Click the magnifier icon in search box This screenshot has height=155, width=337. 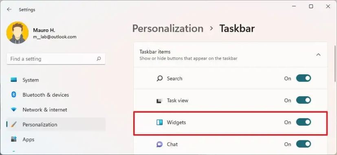pyautogui.click(x=99, y=59)
